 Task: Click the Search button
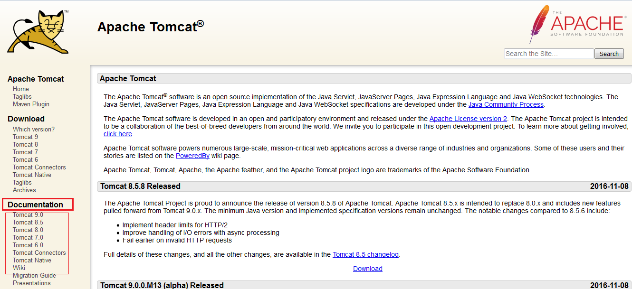coord(609,54)
